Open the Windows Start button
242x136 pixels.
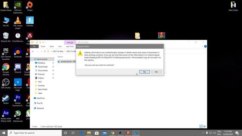pyautogui.click(x=4, y=133)
